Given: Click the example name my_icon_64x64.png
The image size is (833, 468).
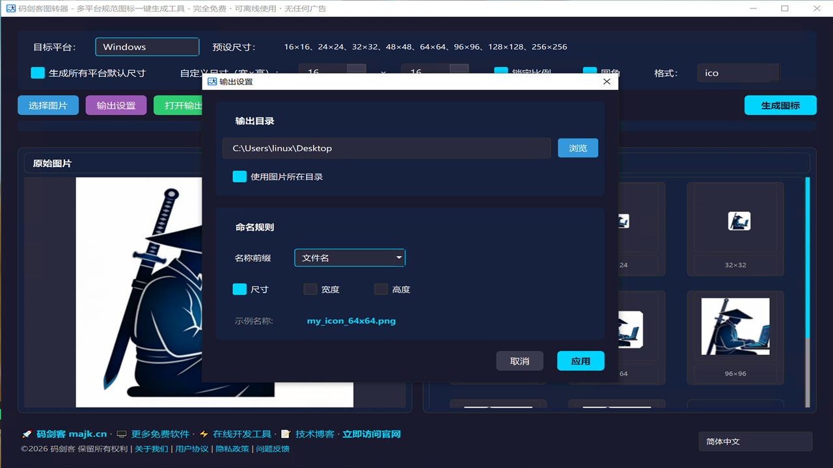Looking at the screenshot, I should click(x=351, y=320).
